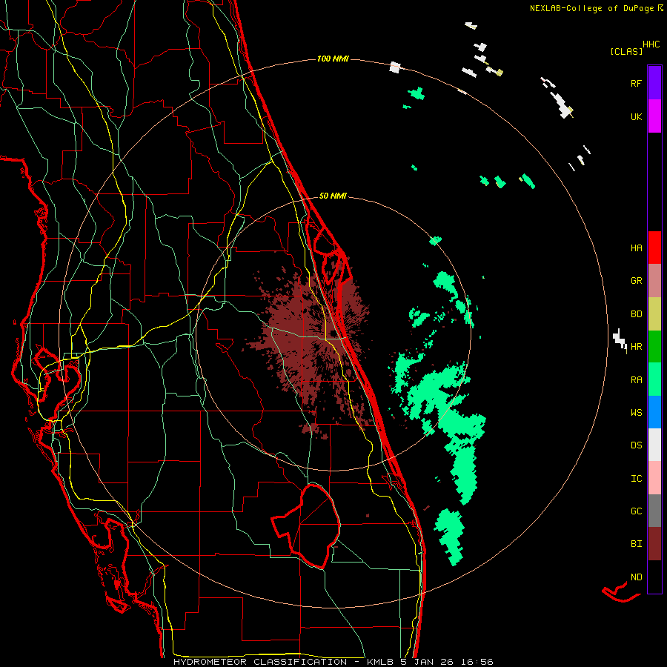Screen dimensions: 667x667
Task: Click the "HHC" product code text
Action: [651, 44]
